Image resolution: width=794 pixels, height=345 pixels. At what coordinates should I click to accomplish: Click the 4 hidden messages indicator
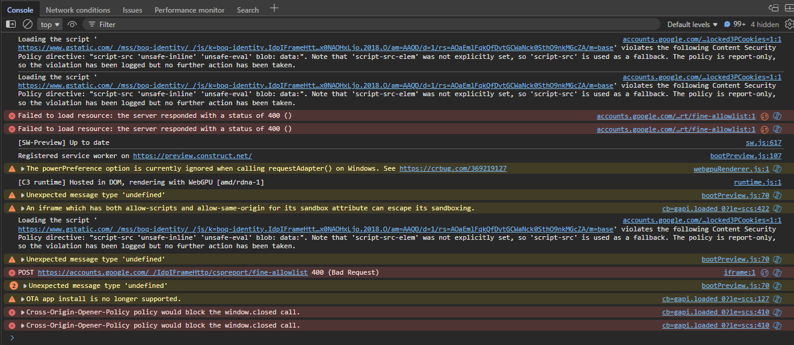click(765, 25)
